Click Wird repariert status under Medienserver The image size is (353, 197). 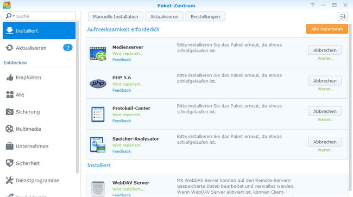point(128,54)
